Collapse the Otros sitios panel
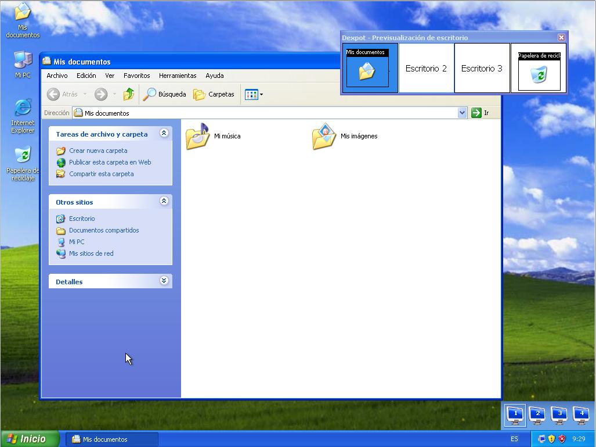The height and width of the screenshot is (447, 596). [164, 201]
